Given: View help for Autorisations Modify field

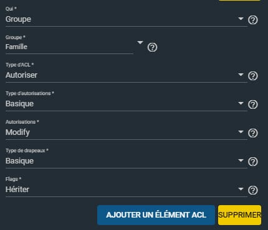Looking at the screenshot, I should point(253,133).
